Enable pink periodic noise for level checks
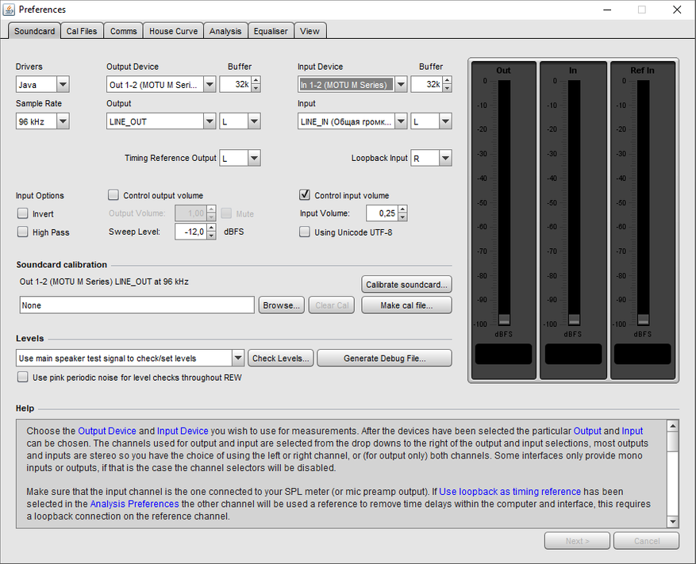Screen dimensions: 696x564 (23, 377)
